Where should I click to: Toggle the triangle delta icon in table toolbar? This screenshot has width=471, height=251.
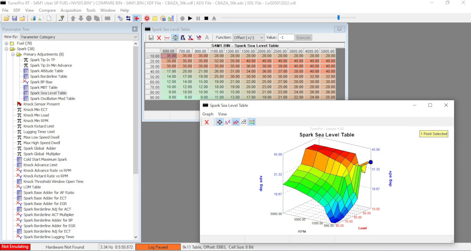(x=183, y=38)
